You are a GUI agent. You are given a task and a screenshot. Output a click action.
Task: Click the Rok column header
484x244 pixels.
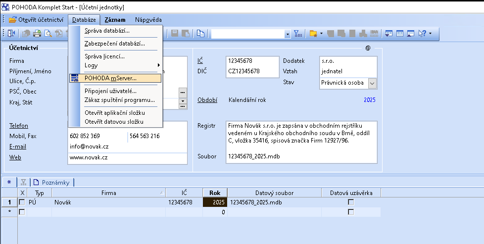click(215, 193)
